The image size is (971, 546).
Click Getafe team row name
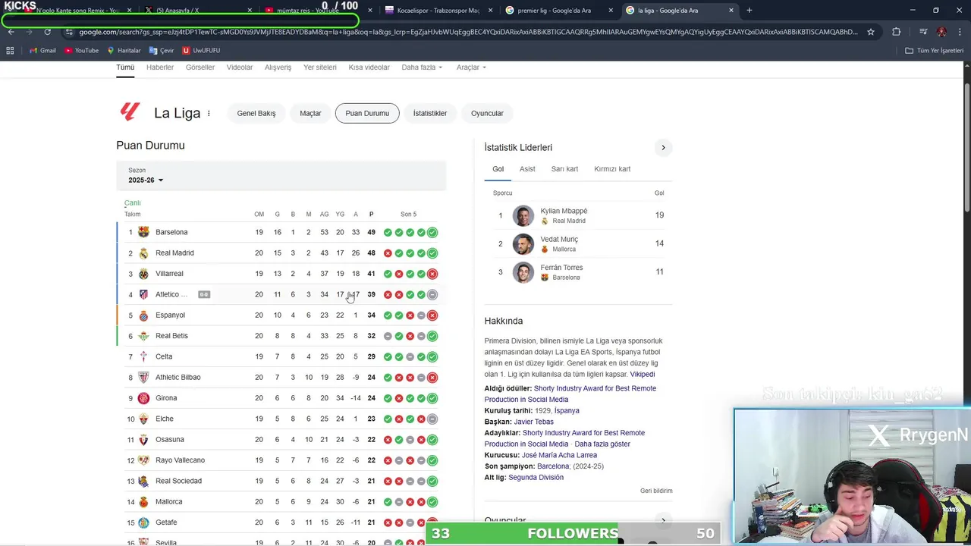point(166,522)
